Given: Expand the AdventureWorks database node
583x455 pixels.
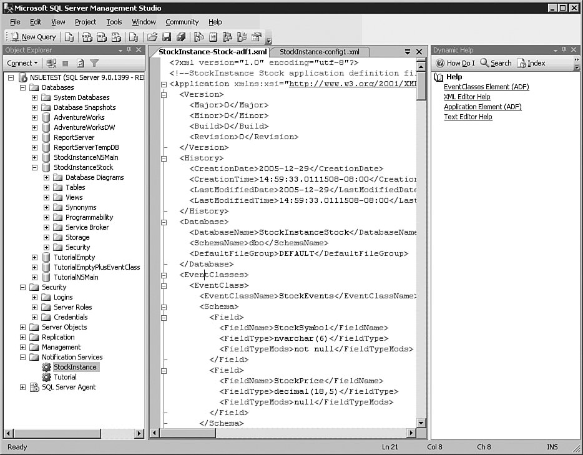Looking at the screenshot, I should 34,117.
